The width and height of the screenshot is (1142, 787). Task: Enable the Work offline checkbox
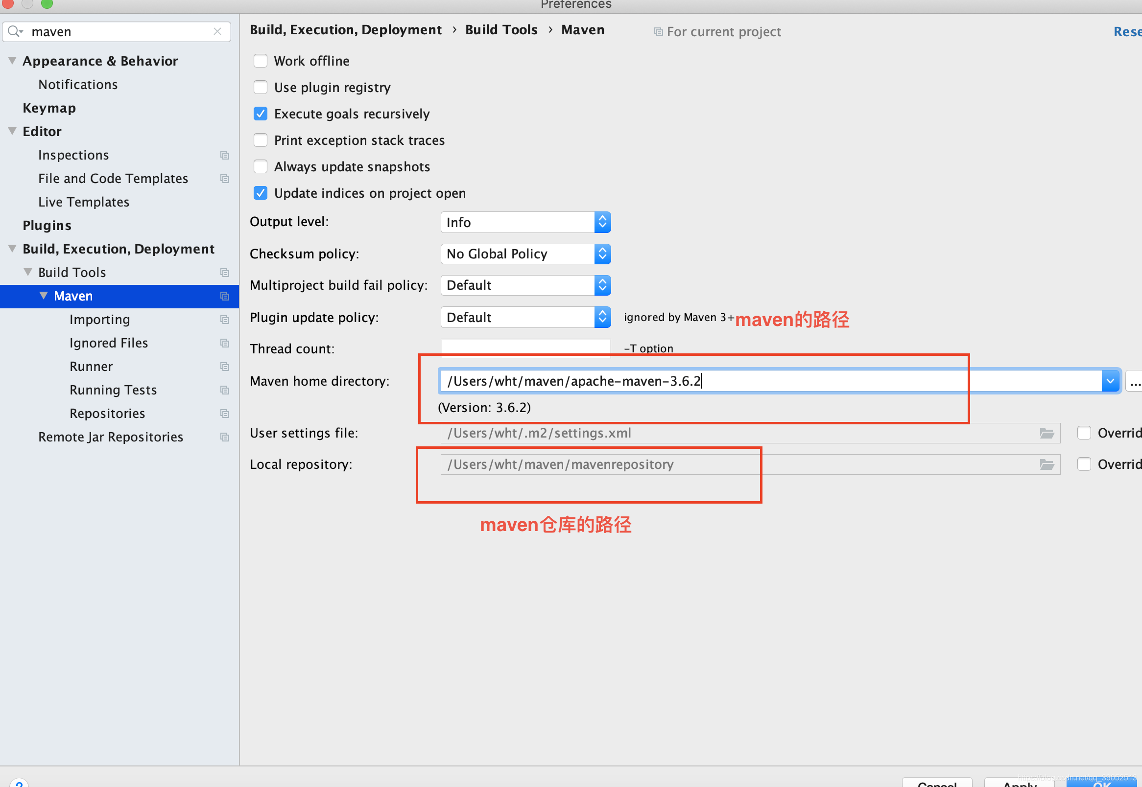tap(261, 61)
